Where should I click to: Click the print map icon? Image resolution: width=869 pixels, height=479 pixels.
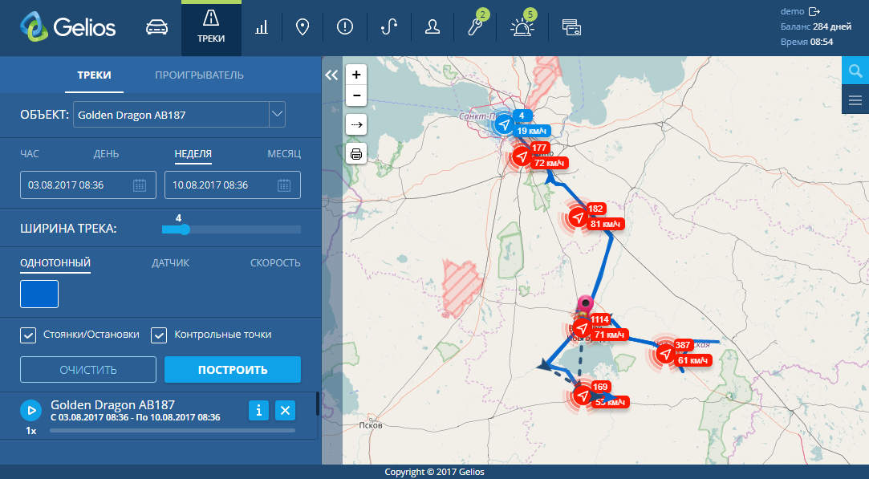[x=356, y=153]
